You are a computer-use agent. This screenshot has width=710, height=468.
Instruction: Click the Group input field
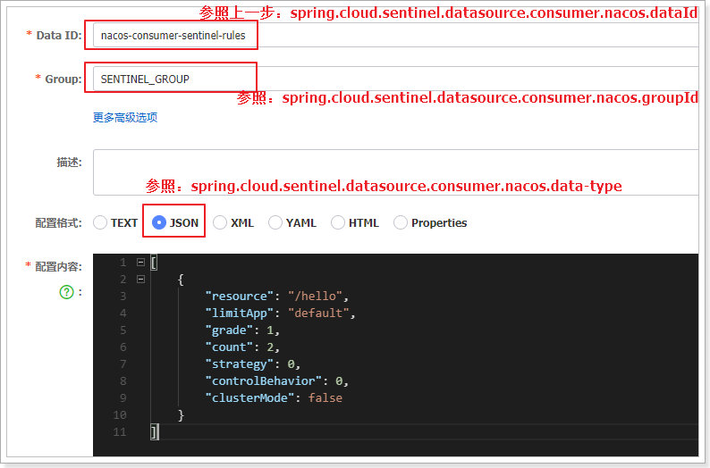[x=396, y=79]
